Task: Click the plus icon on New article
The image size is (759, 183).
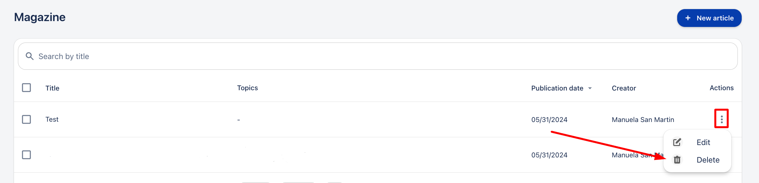Action: coord(688,18)
